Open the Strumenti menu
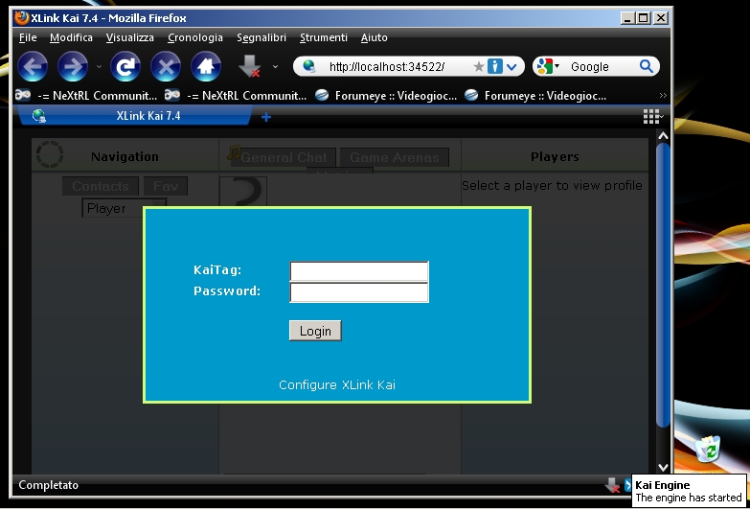The height and width of the screenshot is (510, 750). [x=324, y=37]
